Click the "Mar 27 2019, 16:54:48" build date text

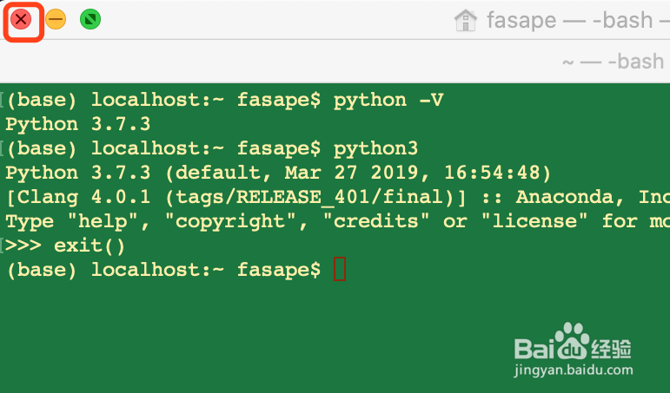point(413,173)
